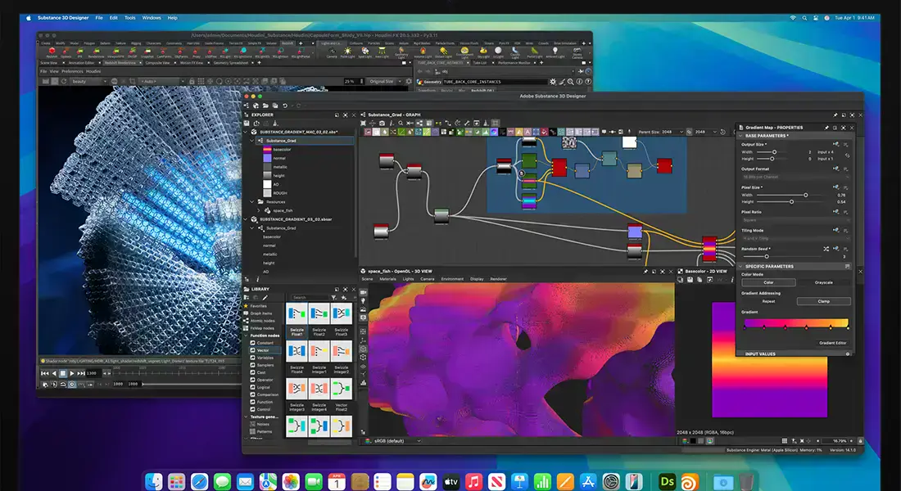Click the undo arrow in Designer top toolbar

(285, 106)
